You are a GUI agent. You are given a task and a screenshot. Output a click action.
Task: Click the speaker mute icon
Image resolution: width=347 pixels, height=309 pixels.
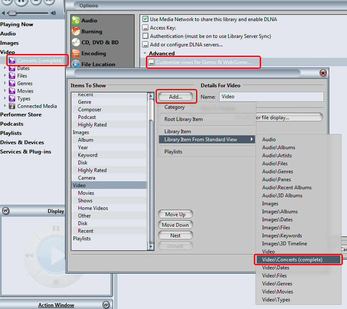click(x=3, y=13)
